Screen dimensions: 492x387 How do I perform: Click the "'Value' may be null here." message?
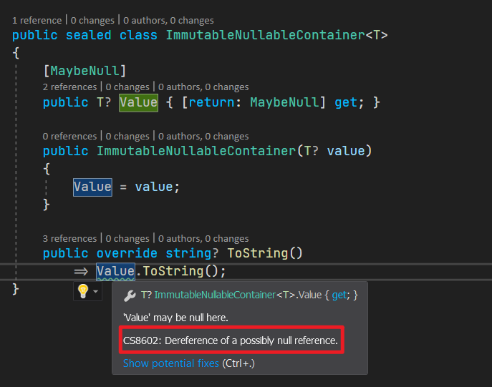[x=175, y=318]
